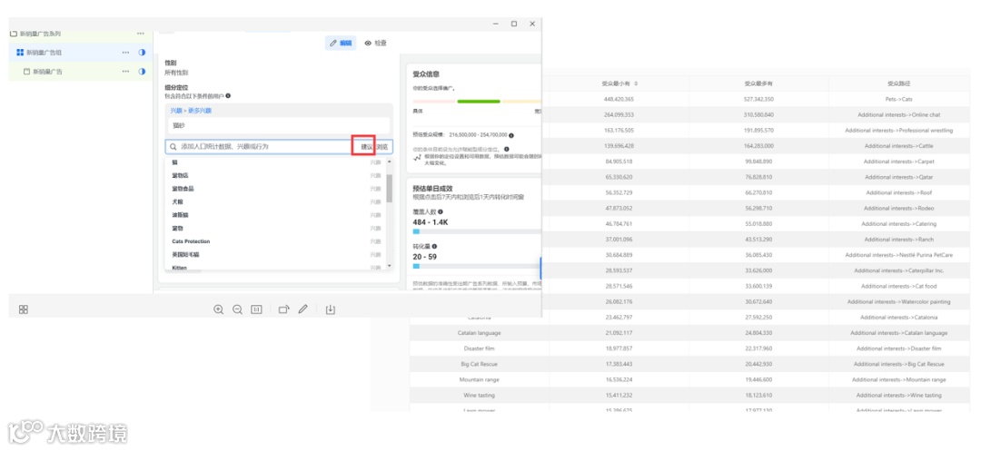Download the image via the save icon
This screenshot has height=451, width=981.
pos(331,309)
